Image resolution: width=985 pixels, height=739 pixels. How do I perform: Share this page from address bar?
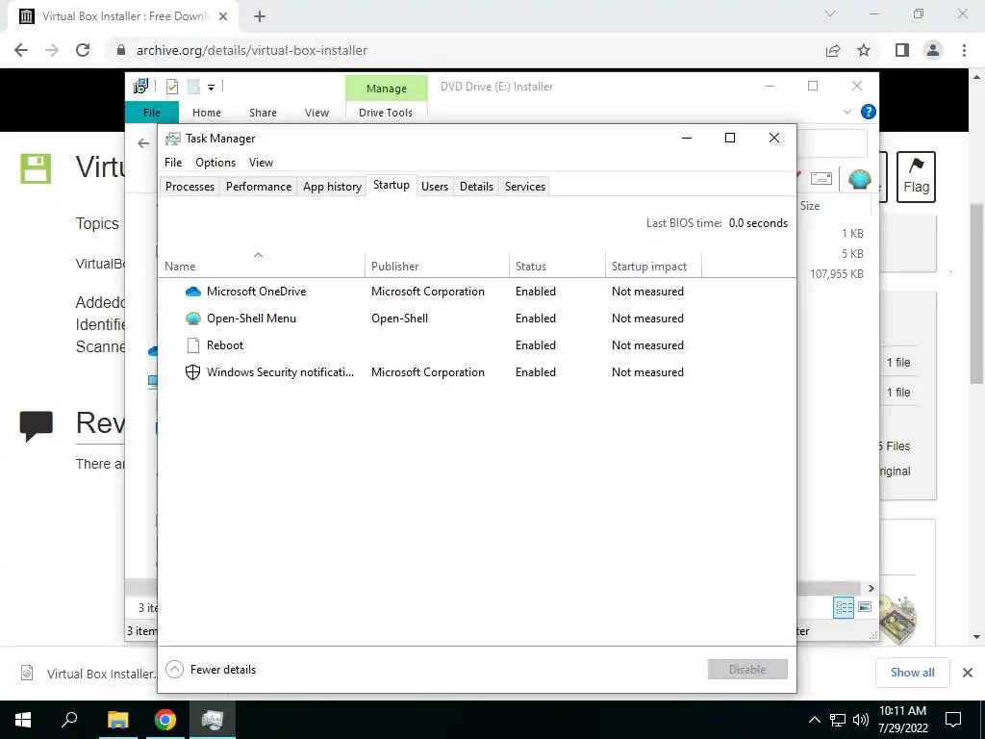tap(833, 50)
